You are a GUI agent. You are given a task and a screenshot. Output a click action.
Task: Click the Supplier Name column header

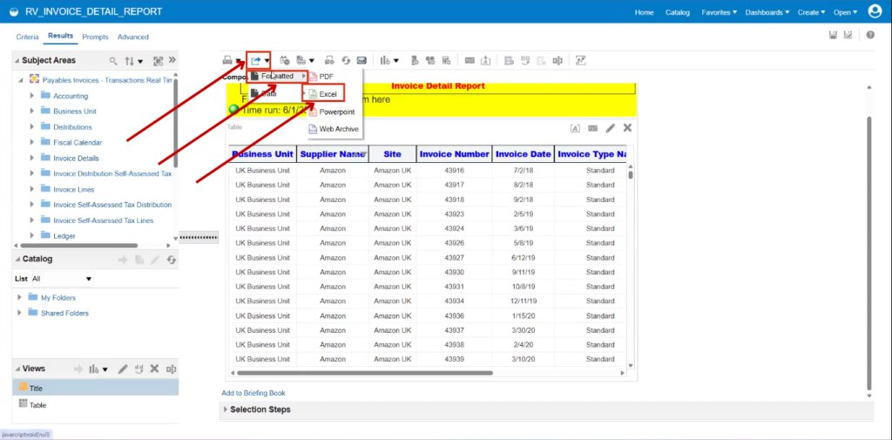332,153
